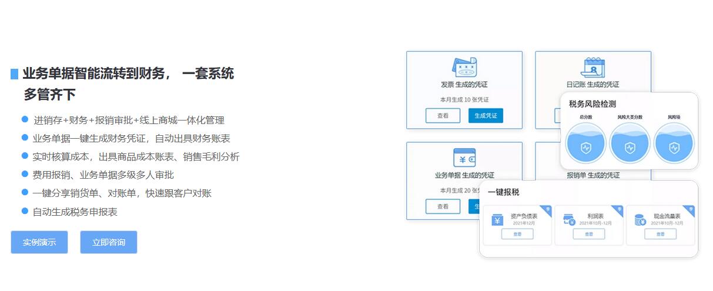Click the 一键报税 panel heading
Image resolution: width=713 pixels, height=291 pixels.
point(503,192)
